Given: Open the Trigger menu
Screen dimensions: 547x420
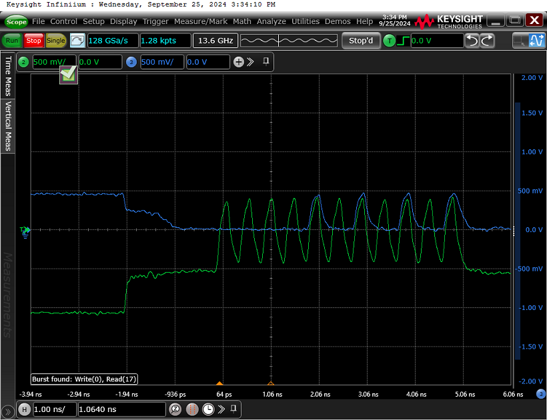Looking at the screenshot, I should [155, 21].
